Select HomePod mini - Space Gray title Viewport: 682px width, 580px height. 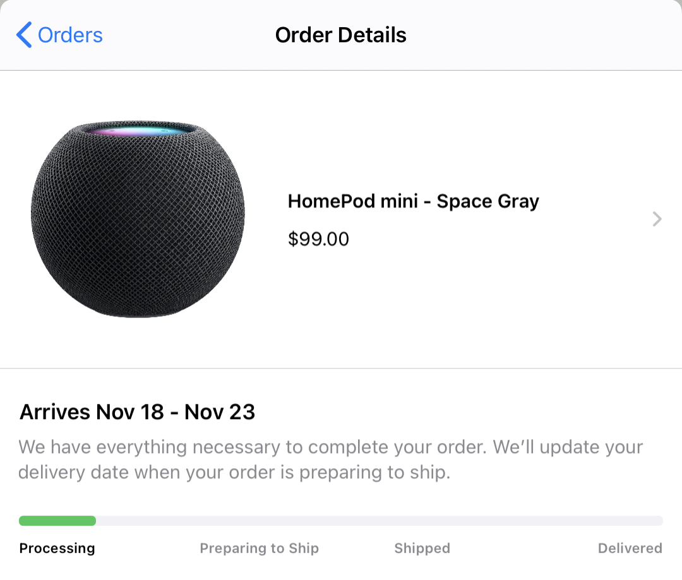tap(413, 201)
